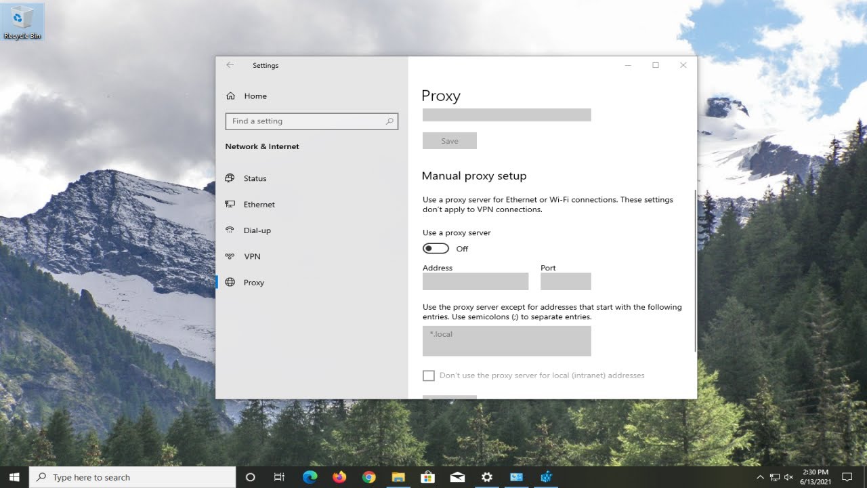Click the Save button under script address
Screen dimensions: 867x488
[x=450, y=141]
